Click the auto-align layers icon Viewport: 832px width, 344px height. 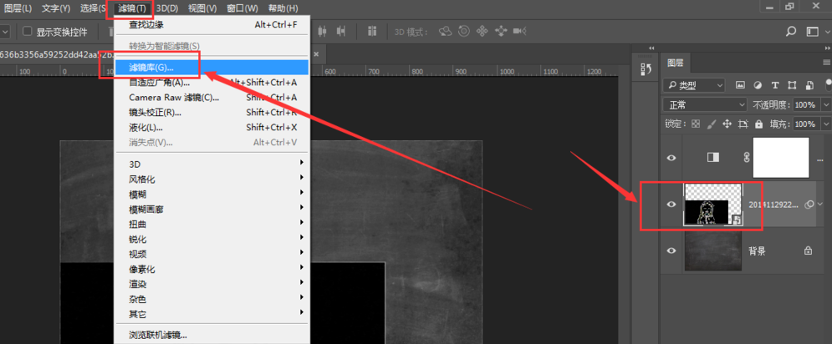point(372,31)
